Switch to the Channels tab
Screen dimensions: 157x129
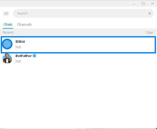click(24, 24)
